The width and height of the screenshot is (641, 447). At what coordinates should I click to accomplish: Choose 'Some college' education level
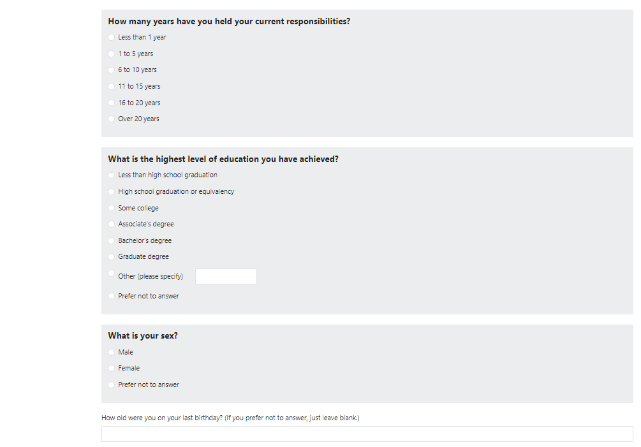112,209
